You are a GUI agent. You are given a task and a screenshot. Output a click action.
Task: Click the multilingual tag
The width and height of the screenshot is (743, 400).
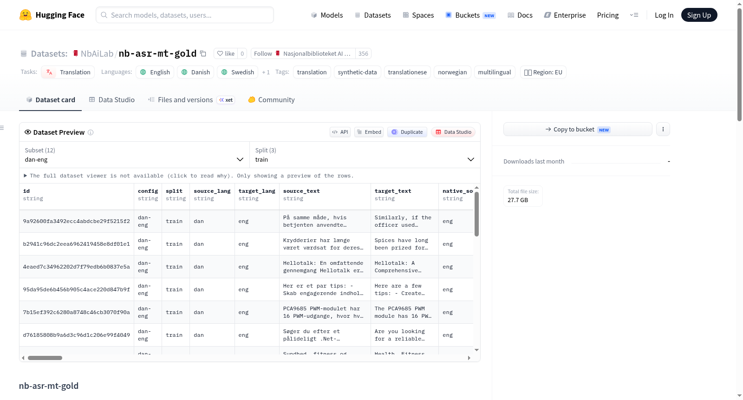coord(495,72)
